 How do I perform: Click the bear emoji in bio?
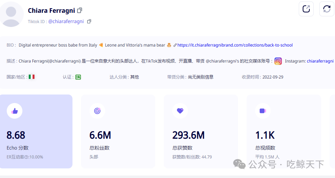coord(169,45)
